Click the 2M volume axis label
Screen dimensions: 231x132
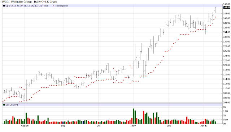[x=225, y=107]
